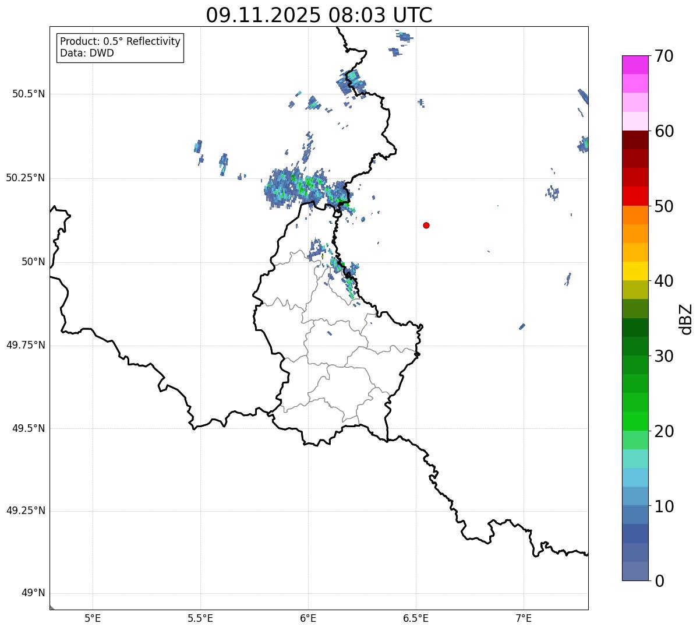
Task: Click the 6°E longitude label
Action: 308,618
